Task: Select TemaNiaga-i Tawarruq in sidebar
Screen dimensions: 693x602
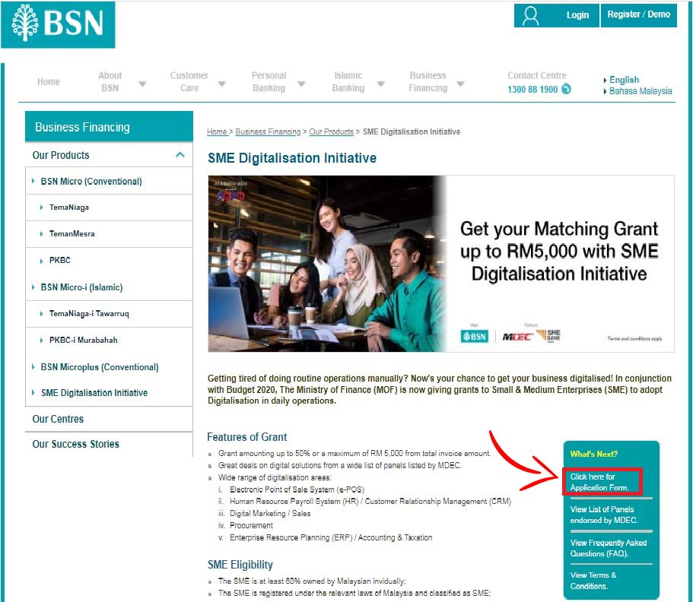Action: [89, 314]
